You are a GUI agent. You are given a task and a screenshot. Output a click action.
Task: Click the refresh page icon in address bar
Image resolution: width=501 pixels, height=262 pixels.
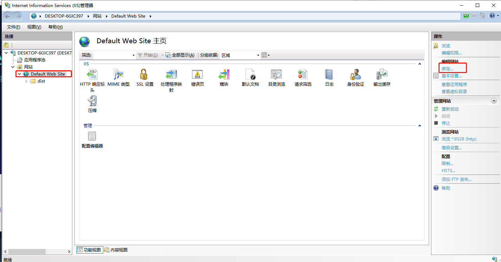[x=466, y=16]
